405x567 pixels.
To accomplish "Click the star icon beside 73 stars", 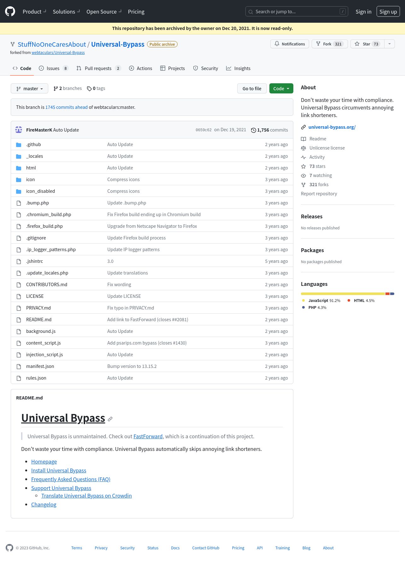I will [303, 166].
